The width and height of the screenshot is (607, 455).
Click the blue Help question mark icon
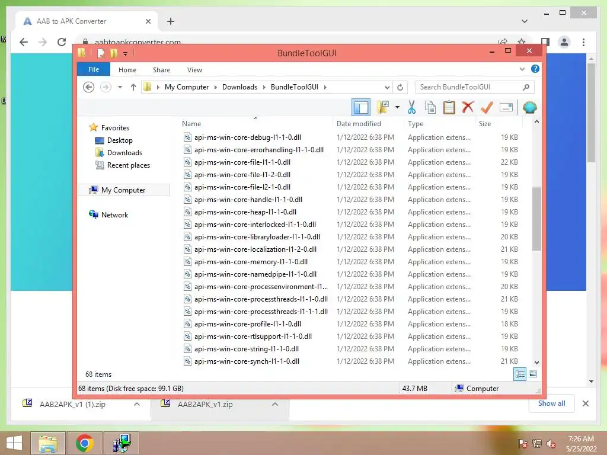535,69
